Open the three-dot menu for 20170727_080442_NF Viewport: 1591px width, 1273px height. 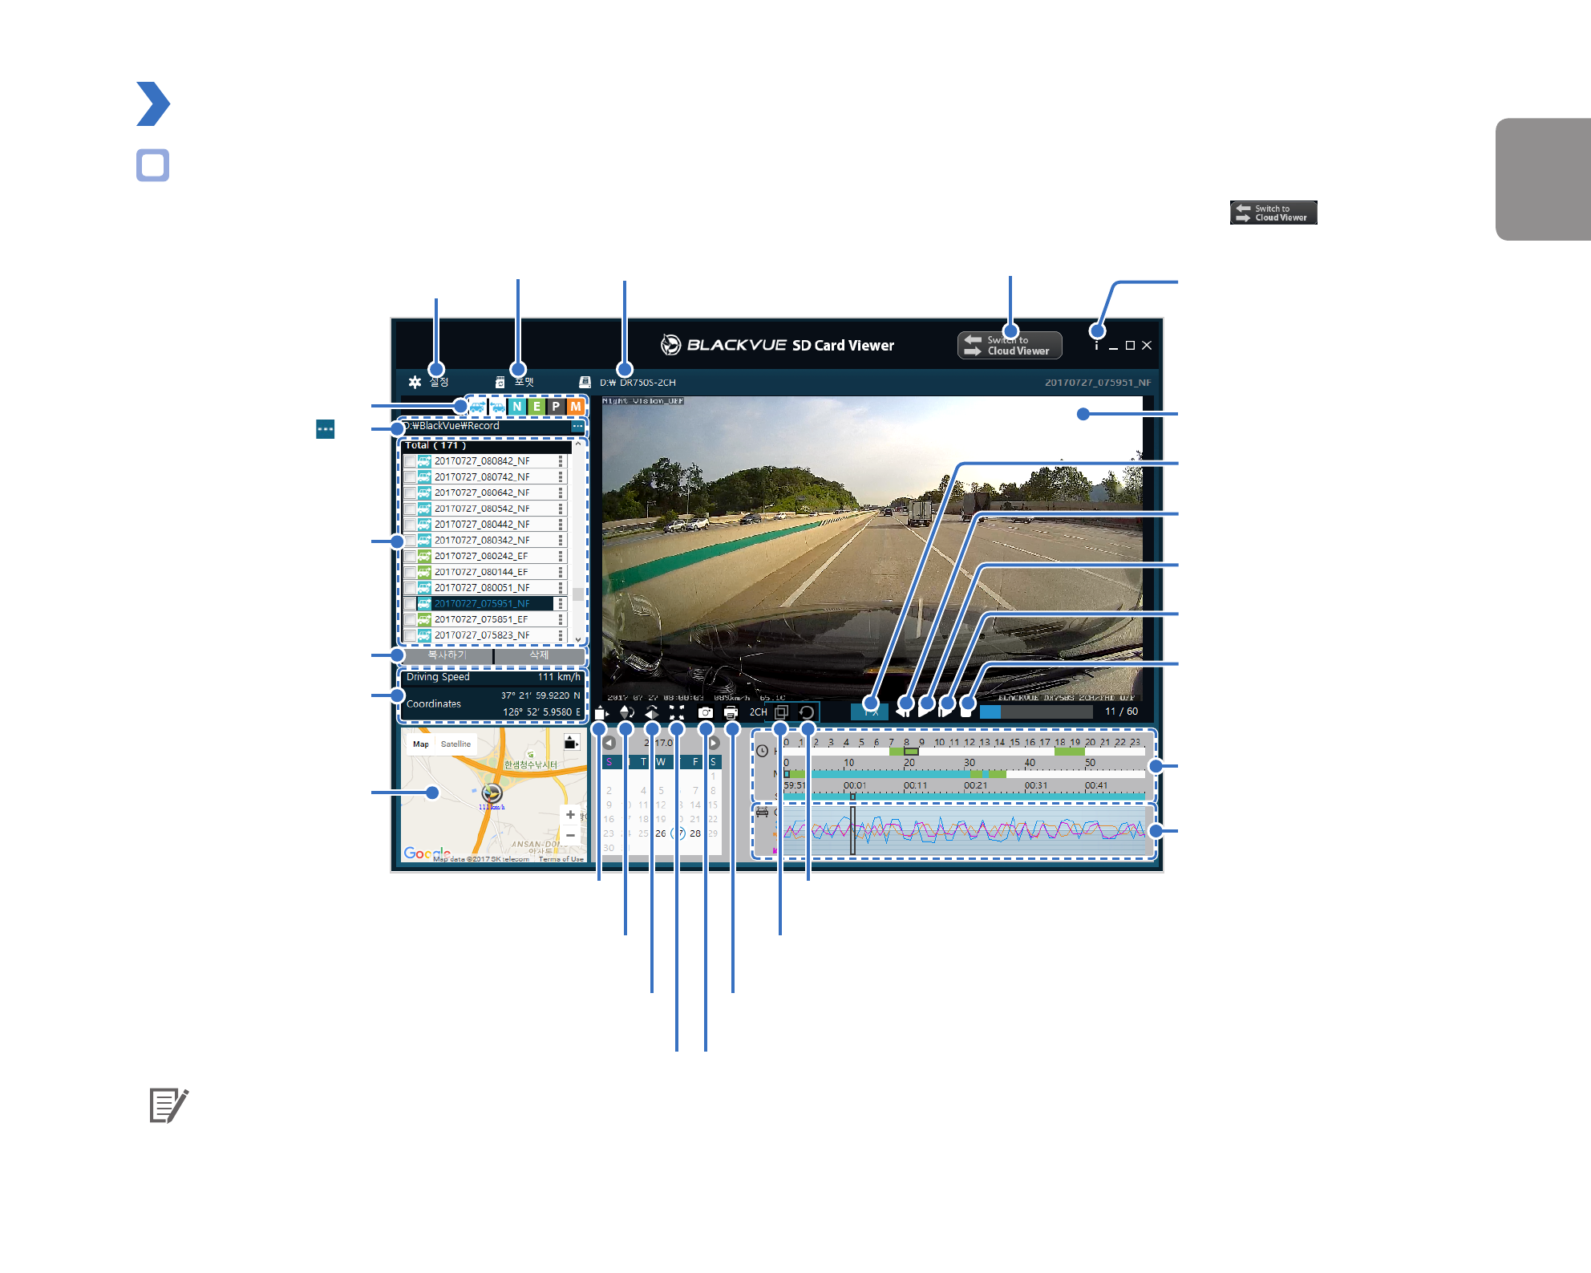(x=561, y=525)
